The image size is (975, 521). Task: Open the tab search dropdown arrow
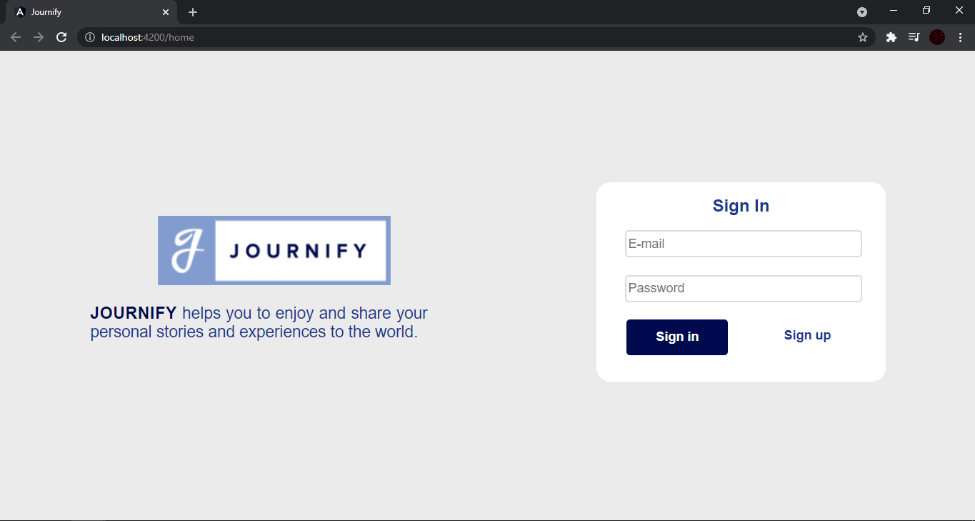(862, 12)
